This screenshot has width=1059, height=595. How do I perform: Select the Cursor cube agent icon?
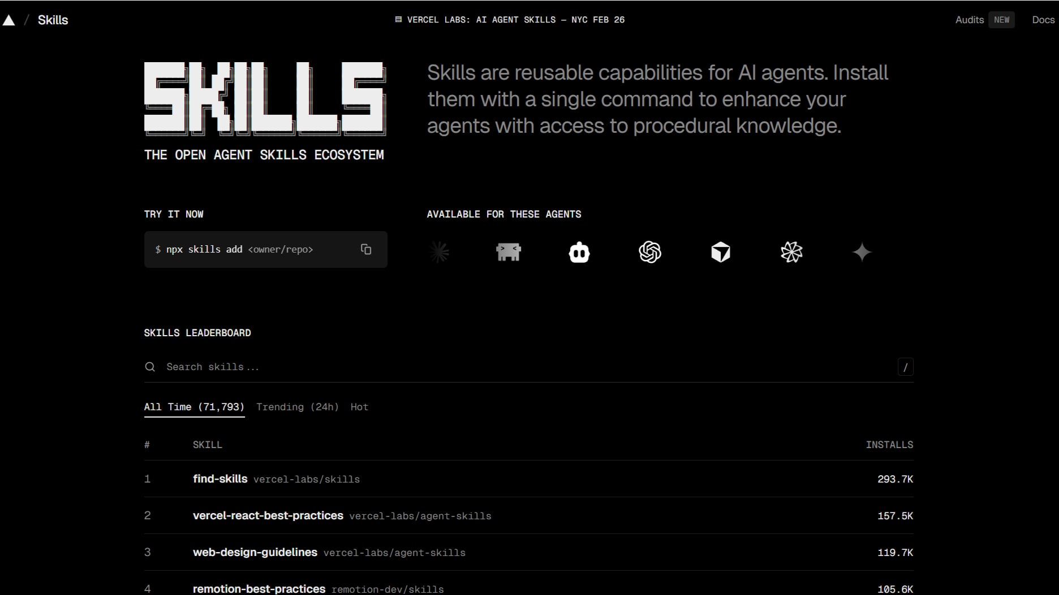pos(721,252)
